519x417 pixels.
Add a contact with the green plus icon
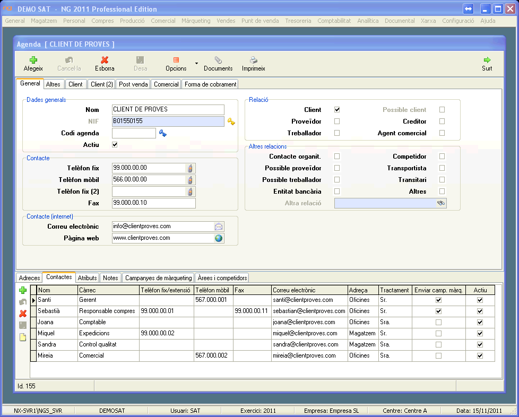(23, 290)
